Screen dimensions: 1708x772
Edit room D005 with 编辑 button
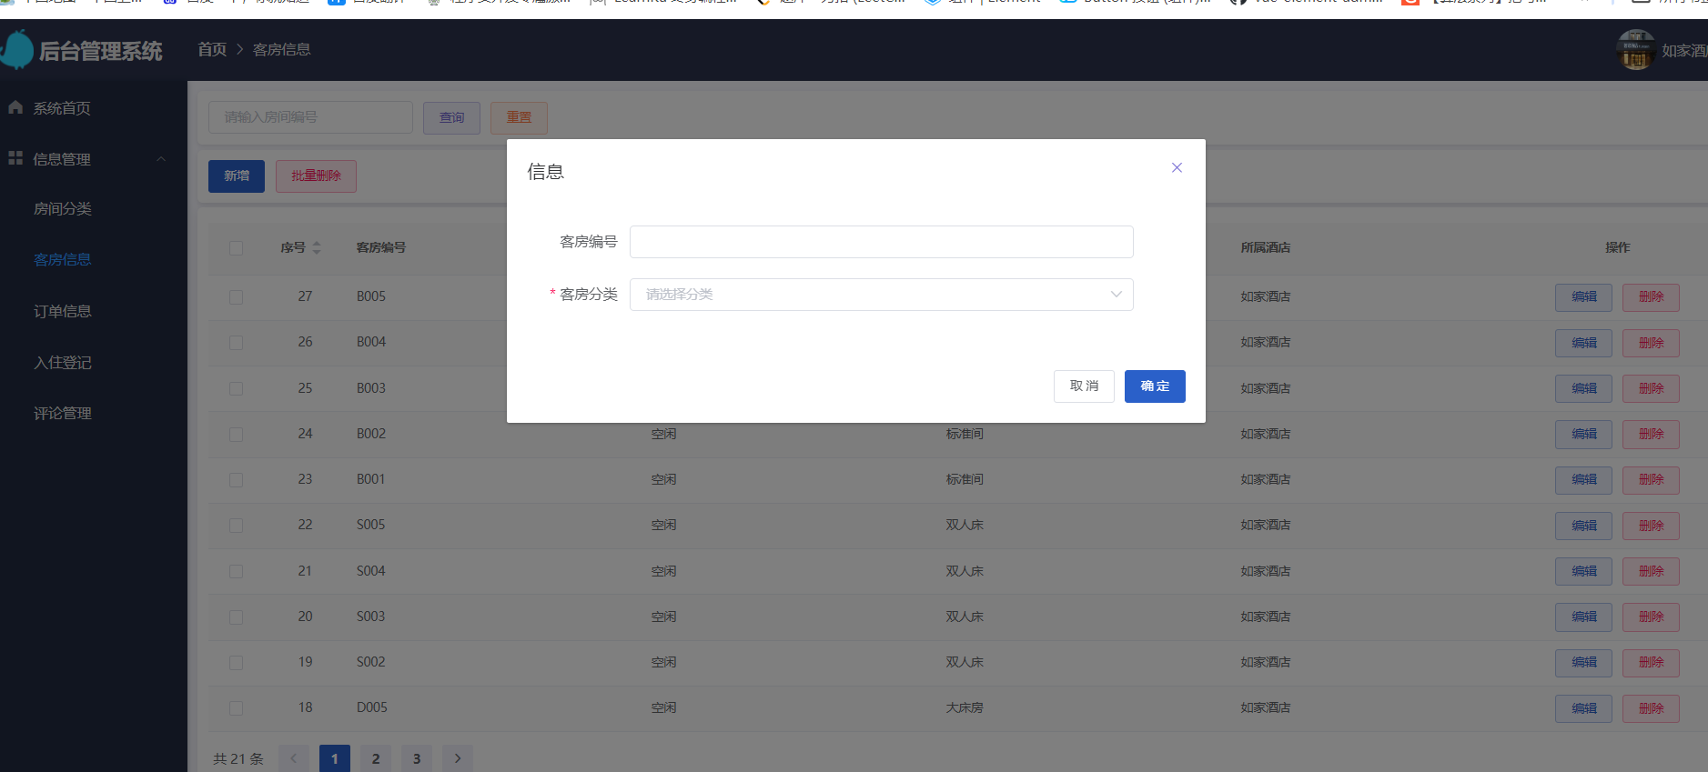pyautogui.click(x=1583, y=708)
